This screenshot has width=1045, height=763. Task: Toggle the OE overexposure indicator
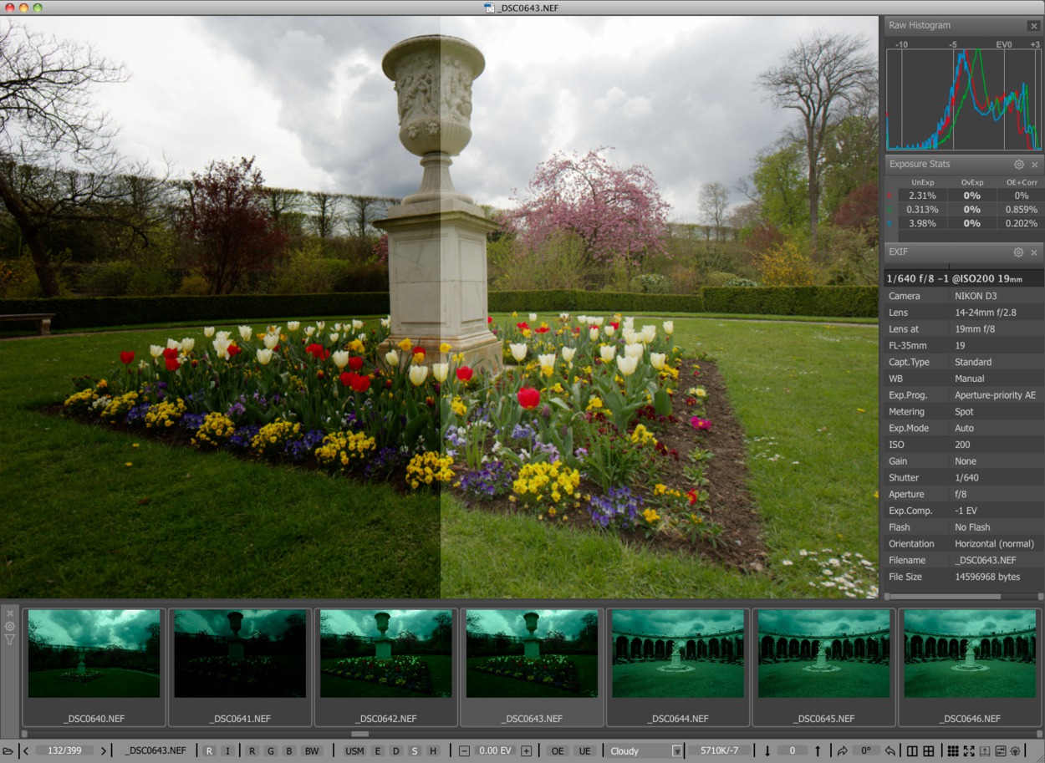pyautogui.click(x=556, y=750)
